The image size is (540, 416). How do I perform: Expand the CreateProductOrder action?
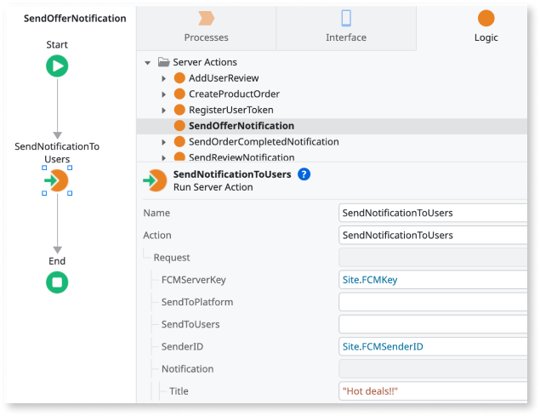tap(164, 94)
